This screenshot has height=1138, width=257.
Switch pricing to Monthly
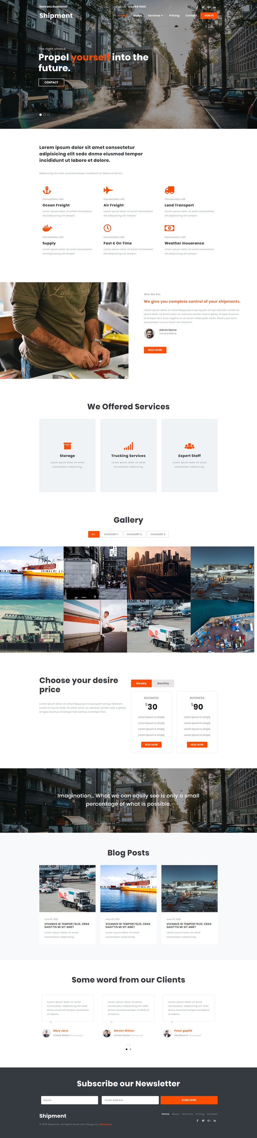163,683
